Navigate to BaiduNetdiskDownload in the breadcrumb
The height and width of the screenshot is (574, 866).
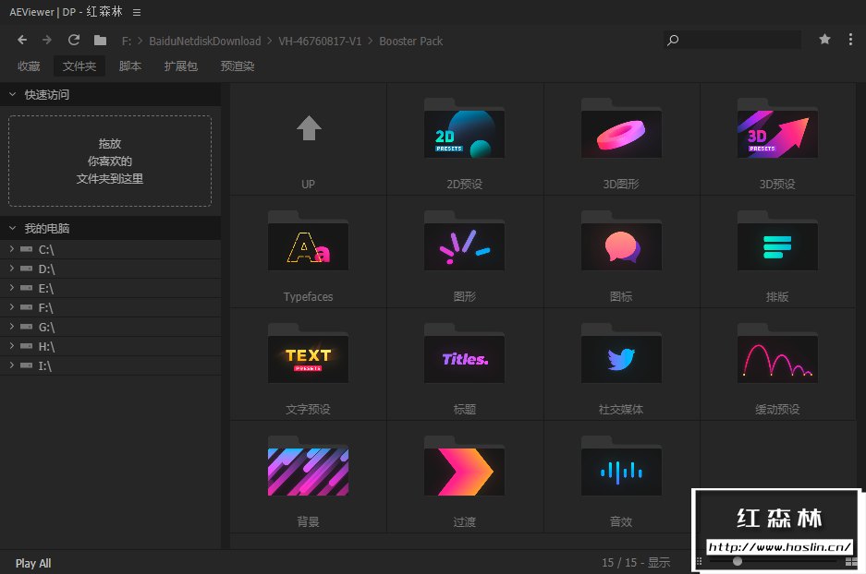(x=205, y=41)
